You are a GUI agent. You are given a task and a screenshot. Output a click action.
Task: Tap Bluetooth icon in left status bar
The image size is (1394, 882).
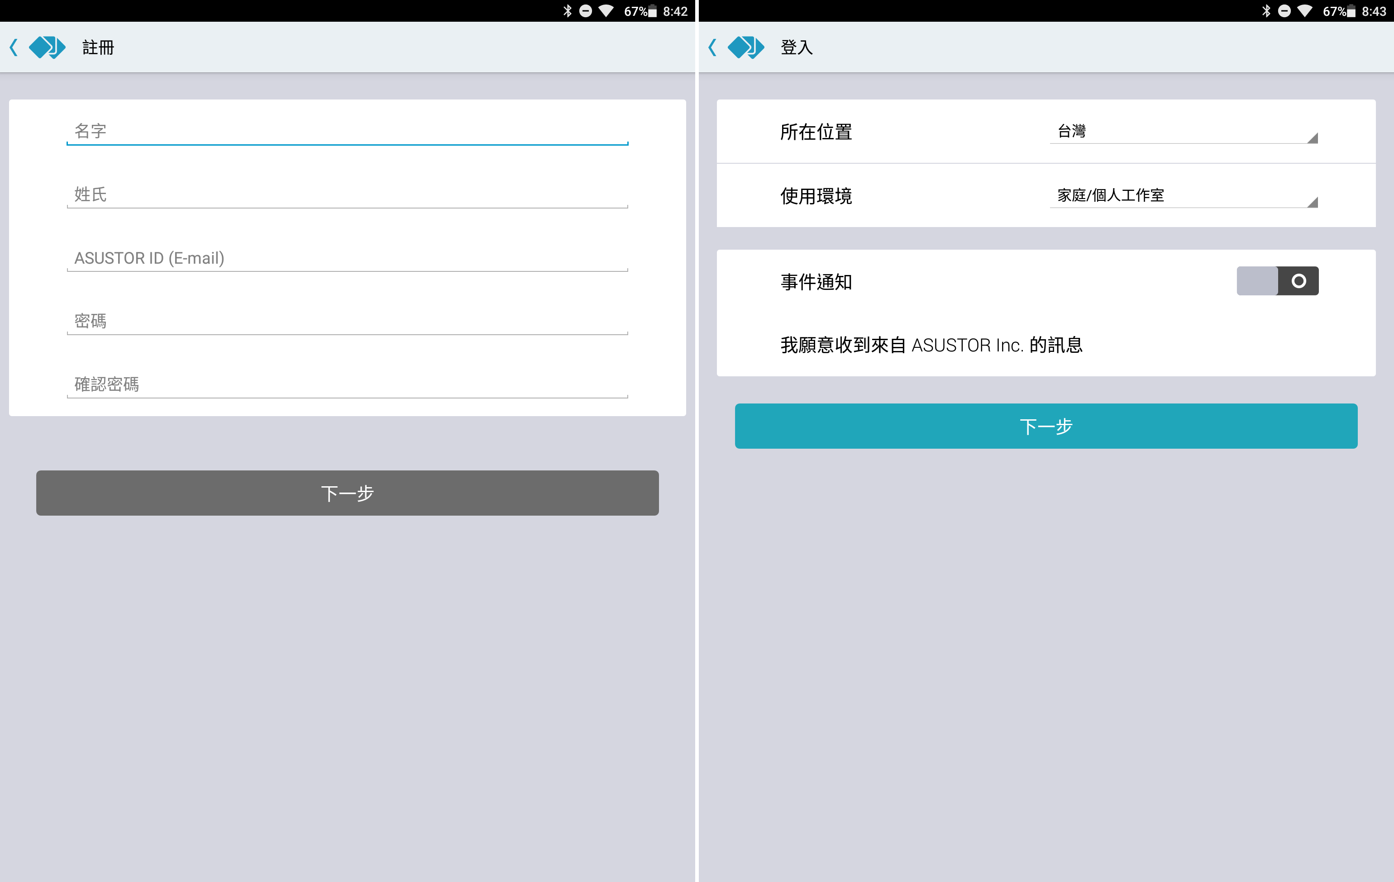coord(567,11)
